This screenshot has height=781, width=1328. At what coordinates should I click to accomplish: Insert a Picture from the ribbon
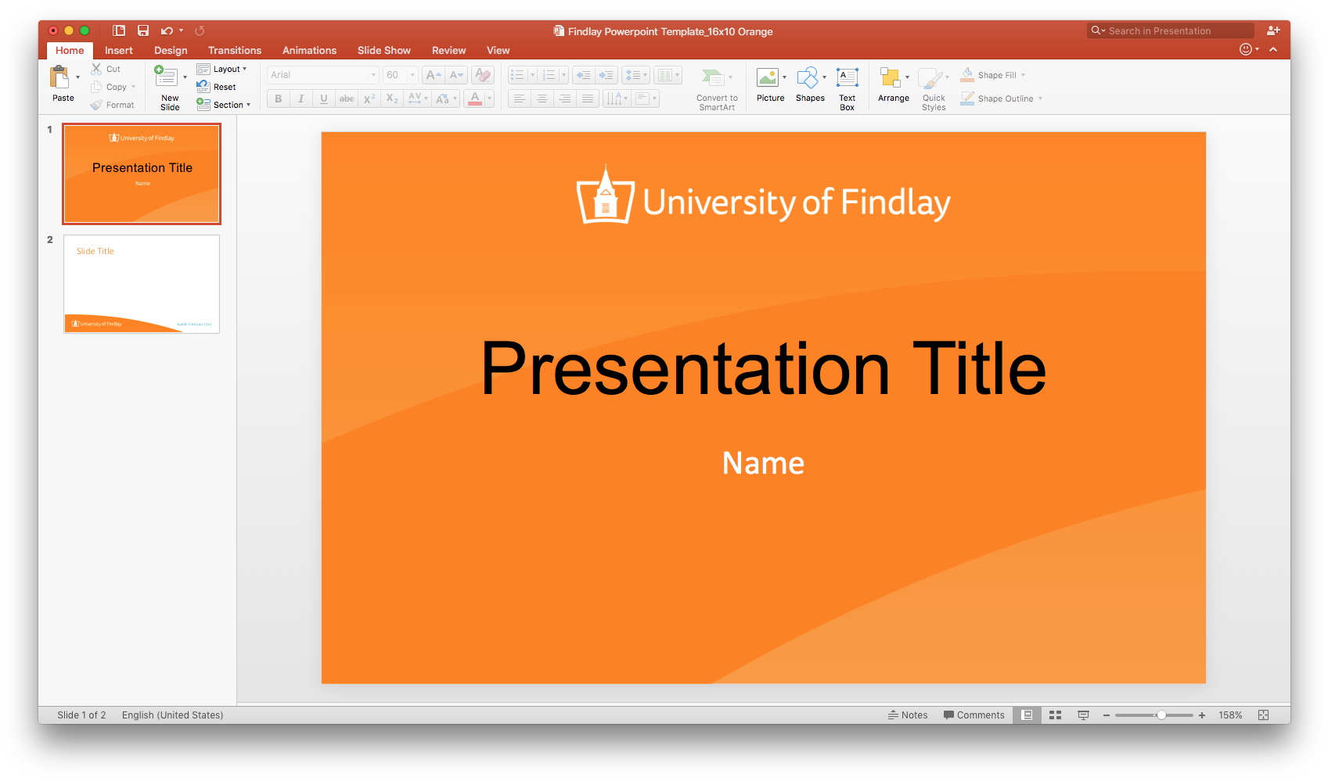pyautogui.click(x=769, y=81)
